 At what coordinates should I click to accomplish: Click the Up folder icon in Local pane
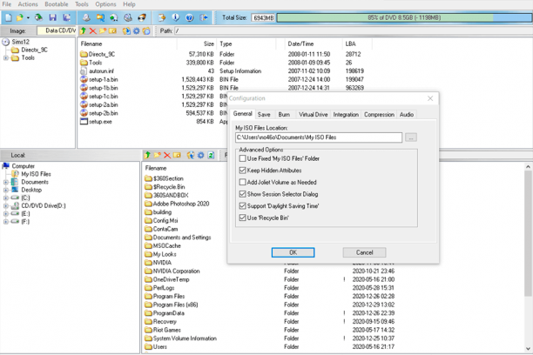tap(147, 155)
